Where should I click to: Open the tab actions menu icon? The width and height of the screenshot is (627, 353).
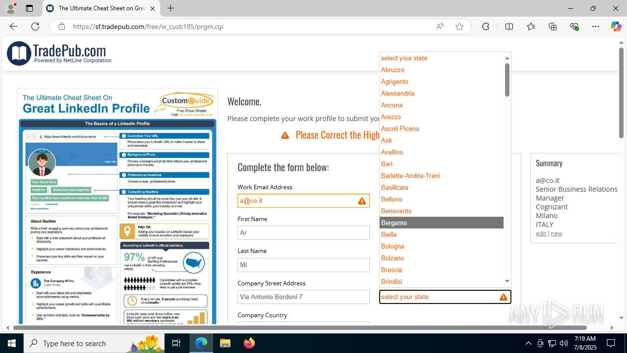(x=29, y=8)
